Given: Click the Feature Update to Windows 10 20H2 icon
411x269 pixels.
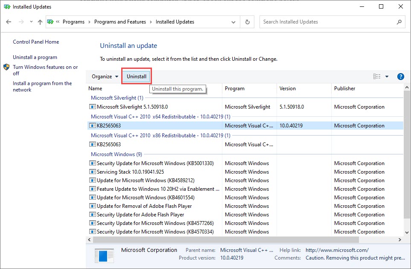Looking at the screenshot, I should (93, 189).
